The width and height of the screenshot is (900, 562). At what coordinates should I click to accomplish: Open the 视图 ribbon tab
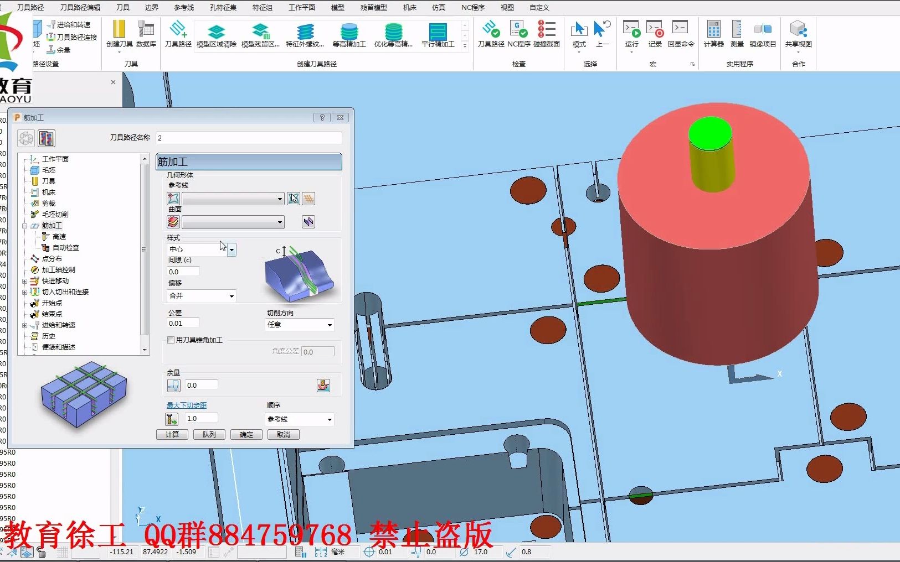pyautogui.click(x=507, y=7)
